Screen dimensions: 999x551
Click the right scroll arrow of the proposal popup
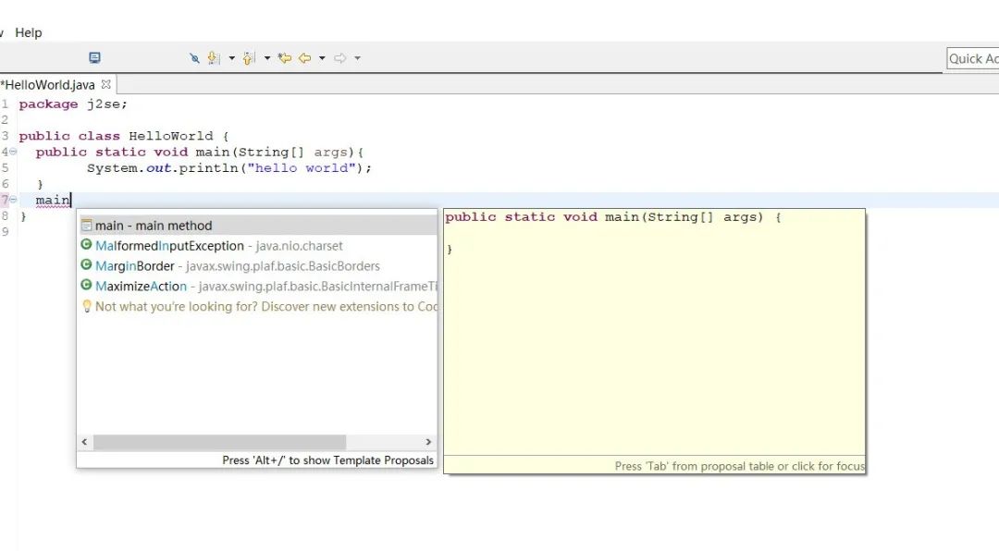428,442
